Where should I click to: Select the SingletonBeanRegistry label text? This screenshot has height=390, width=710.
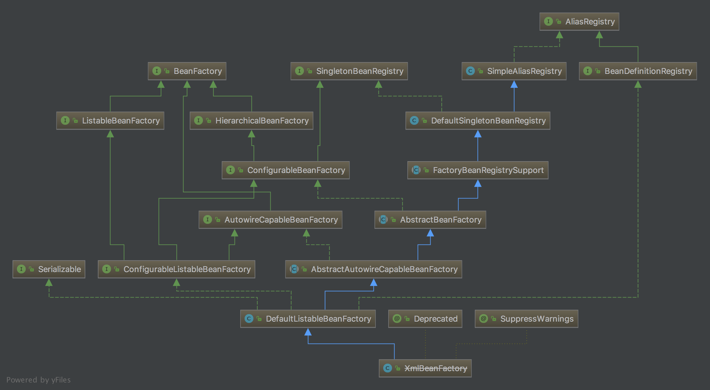(360, 71)
